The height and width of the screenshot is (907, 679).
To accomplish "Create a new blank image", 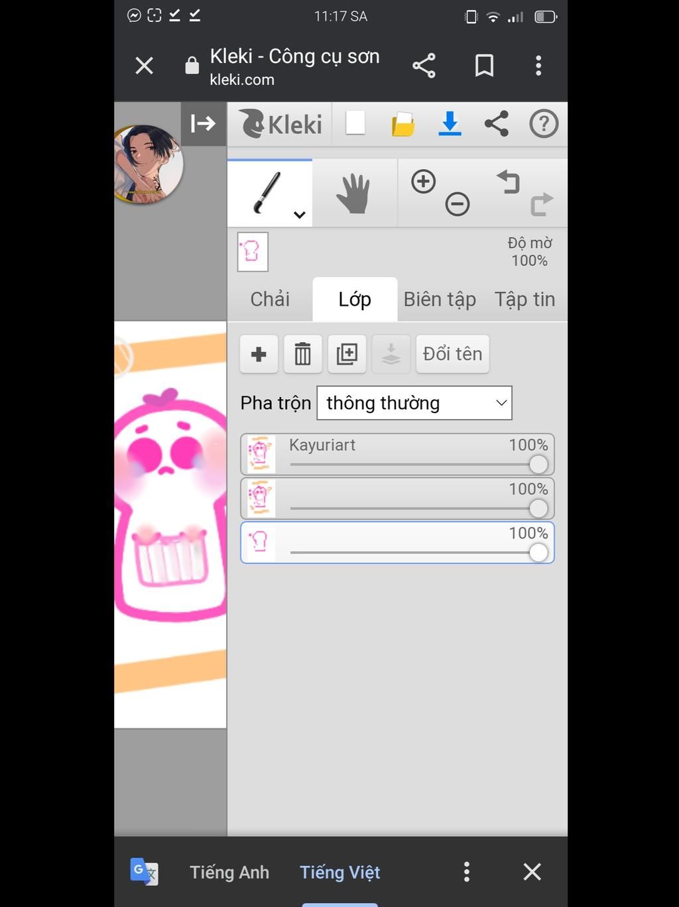I will [355, 123].
